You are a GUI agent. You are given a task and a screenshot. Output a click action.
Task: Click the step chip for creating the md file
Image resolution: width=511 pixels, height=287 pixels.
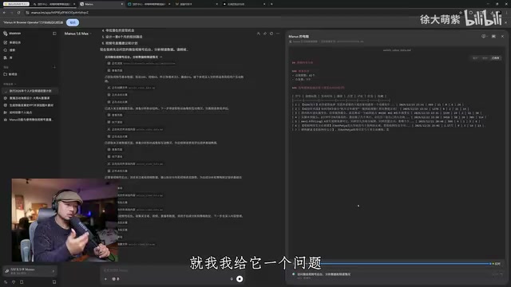click(x=131, y=88)
